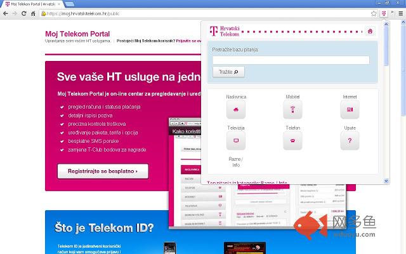
Task: Click the Moj Telekom Portal heading
Action: pyautogui.click(x=77, y=34)
